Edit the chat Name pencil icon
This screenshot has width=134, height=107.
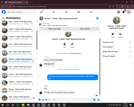tap(72, 44)
